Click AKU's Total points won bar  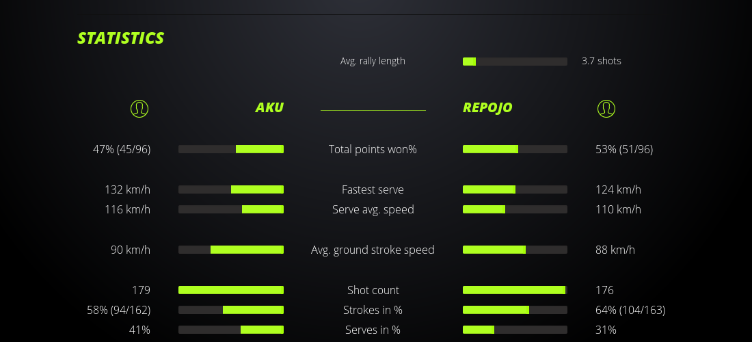[x=231, y=149]
